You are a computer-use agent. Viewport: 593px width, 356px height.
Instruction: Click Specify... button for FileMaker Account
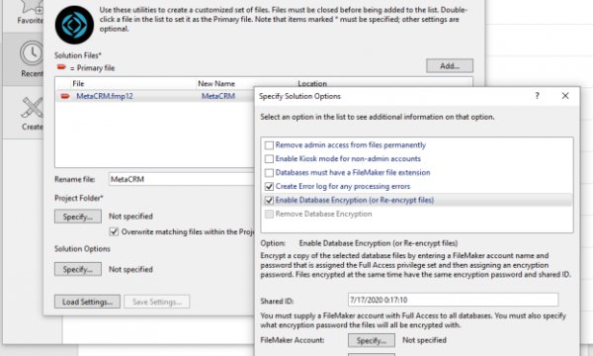coord(372,340)
